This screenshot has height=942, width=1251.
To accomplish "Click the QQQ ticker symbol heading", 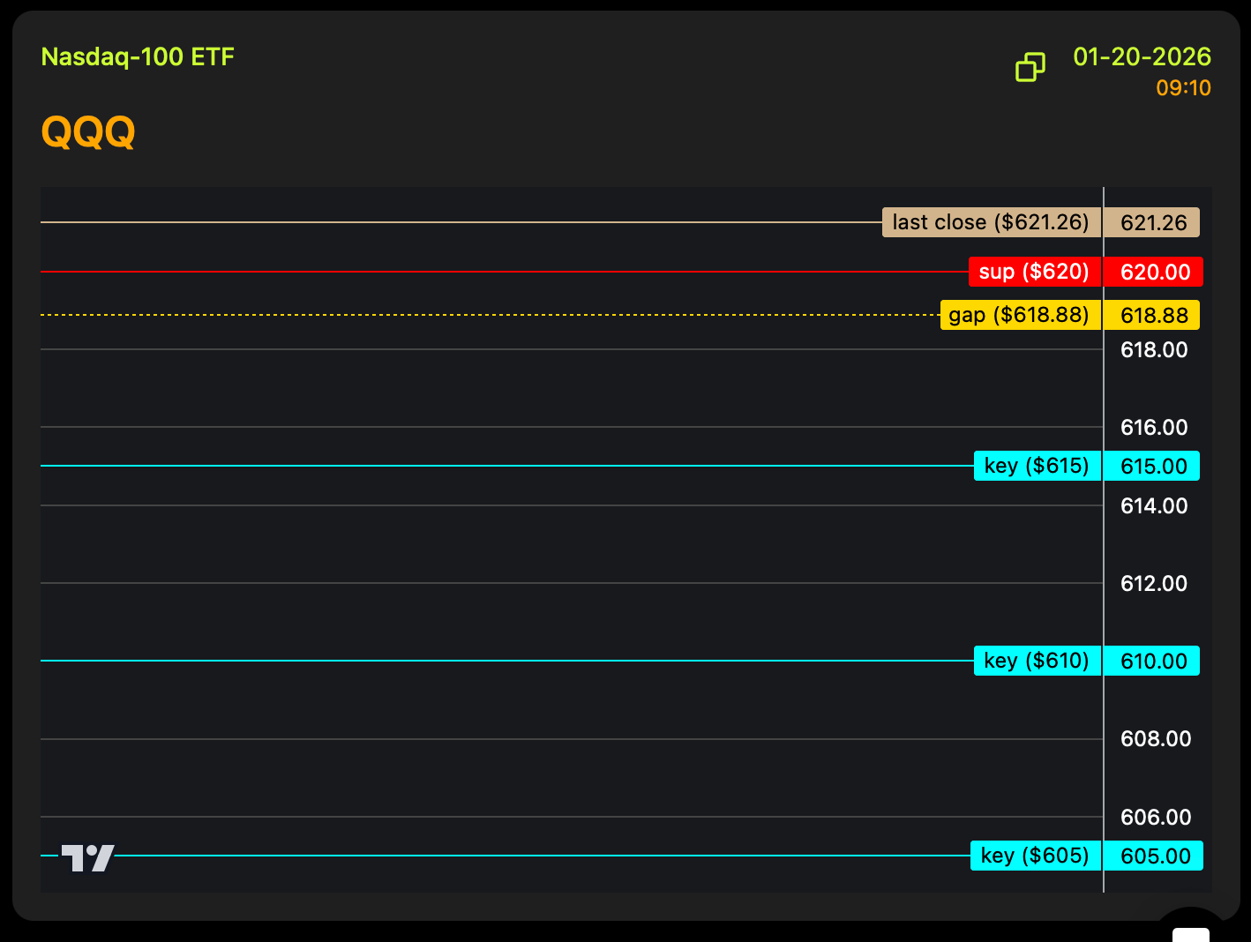I will (88, 132).
